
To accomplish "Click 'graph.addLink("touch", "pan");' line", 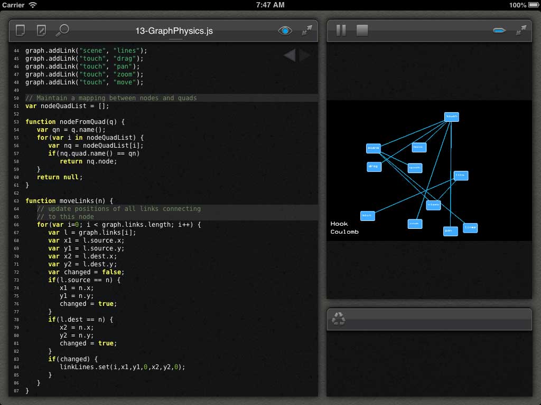I will click(82, 66).
